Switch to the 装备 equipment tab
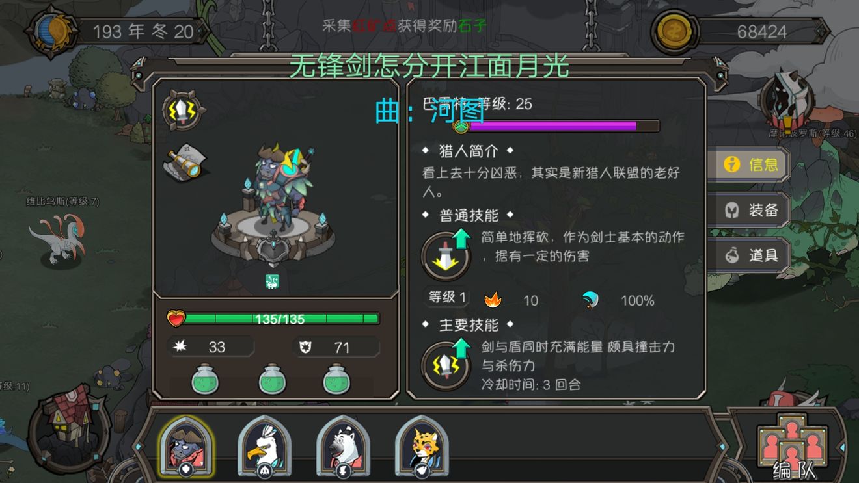This screenshot has width=859, height=483. (x=749, y=210)
